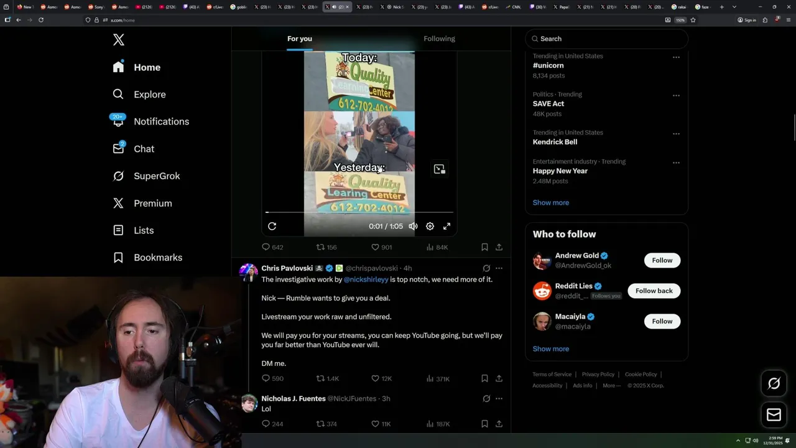Image resolution: width=796 pixels, height=448 pixels.
Task: Open more options for Happy New Year trend
Action: pos(676,163)
